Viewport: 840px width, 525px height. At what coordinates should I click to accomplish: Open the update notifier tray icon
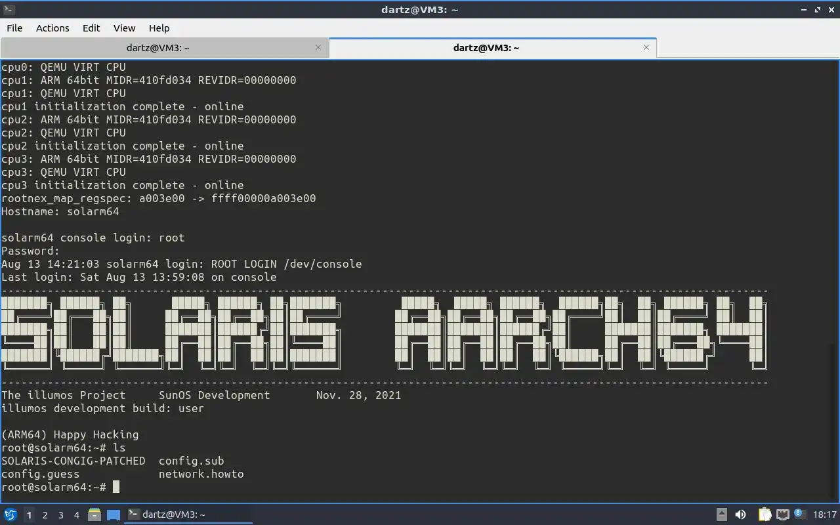799,514
